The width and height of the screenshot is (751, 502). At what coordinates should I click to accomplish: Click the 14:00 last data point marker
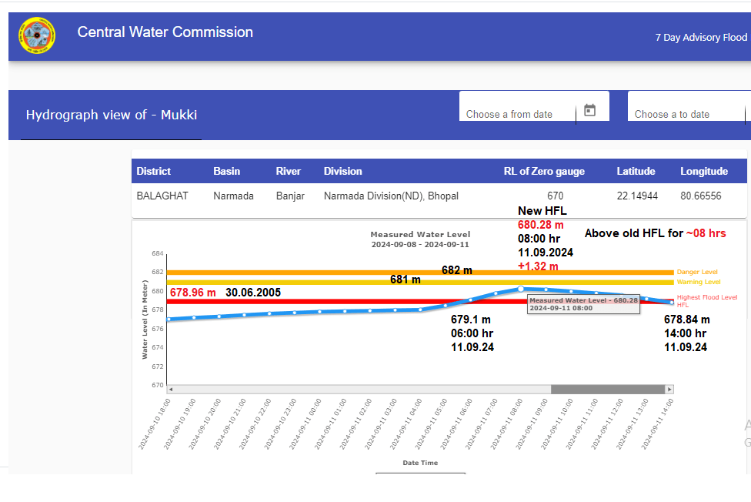click(672, 302)
